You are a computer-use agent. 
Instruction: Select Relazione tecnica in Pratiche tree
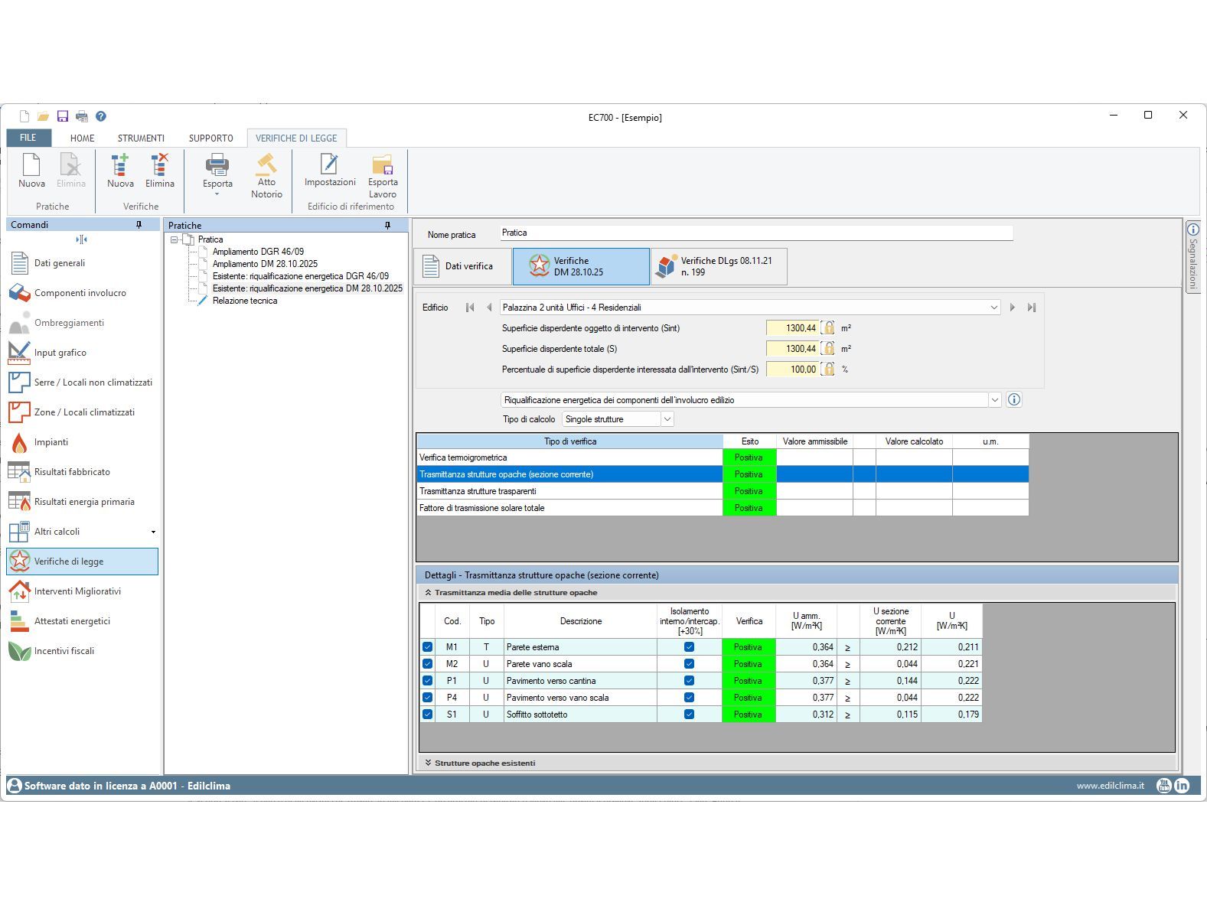pos(245,301)
